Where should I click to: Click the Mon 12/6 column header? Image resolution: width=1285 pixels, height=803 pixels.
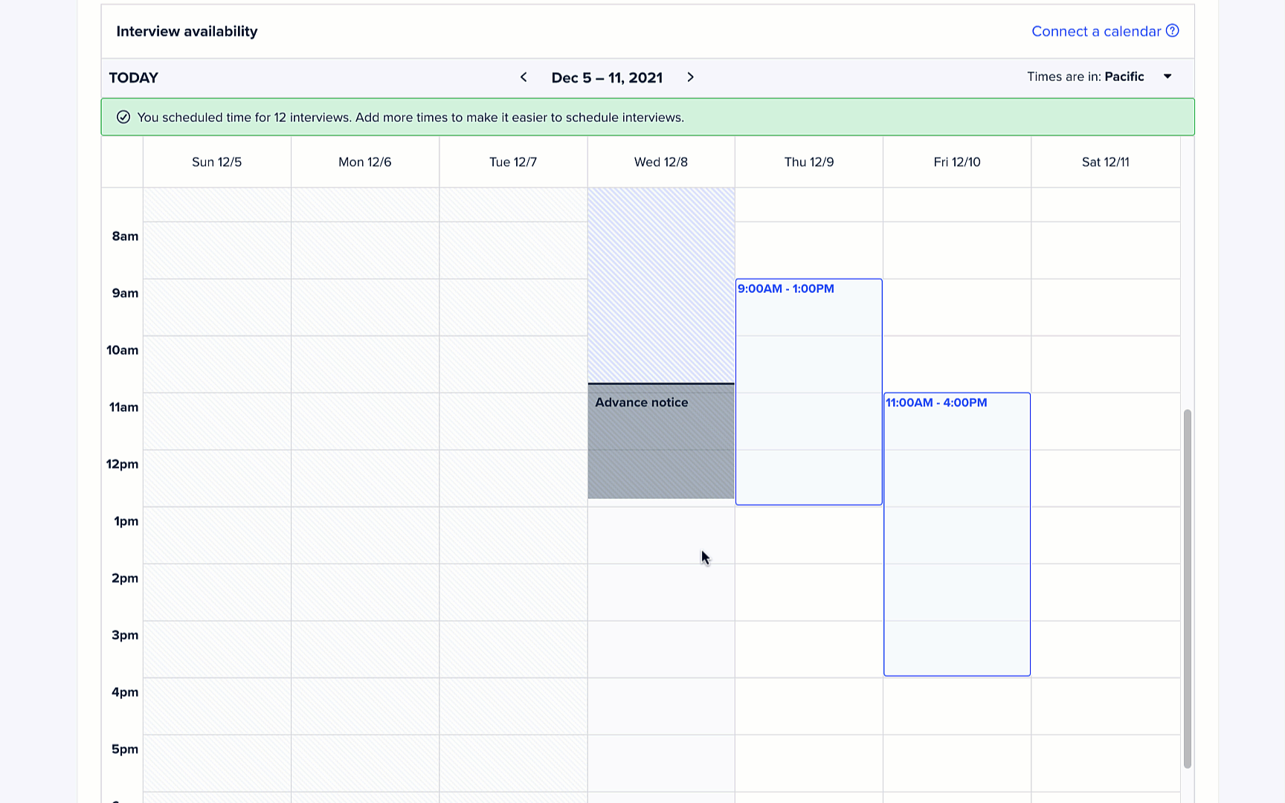(x=365, y=162)
